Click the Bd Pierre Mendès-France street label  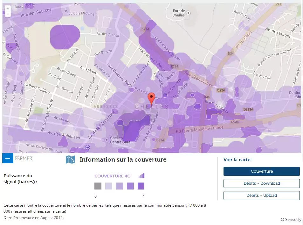196,129
